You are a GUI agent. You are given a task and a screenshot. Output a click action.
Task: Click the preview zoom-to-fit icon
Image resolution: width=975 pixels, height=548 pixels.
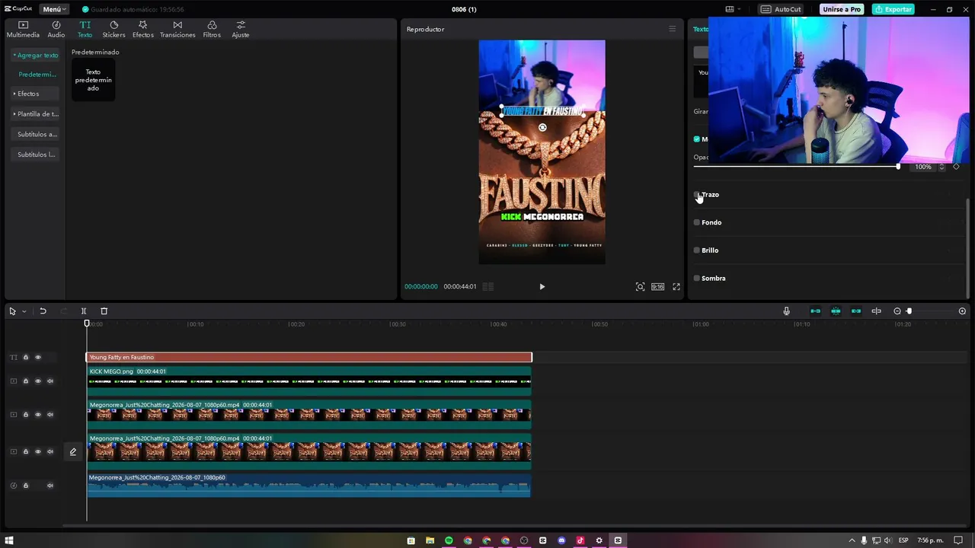pos(640,287)
